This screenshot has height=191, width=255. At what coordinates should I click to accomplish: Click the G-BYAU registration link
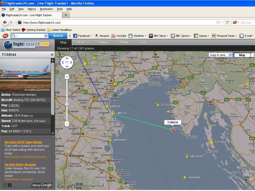point(14,105)
